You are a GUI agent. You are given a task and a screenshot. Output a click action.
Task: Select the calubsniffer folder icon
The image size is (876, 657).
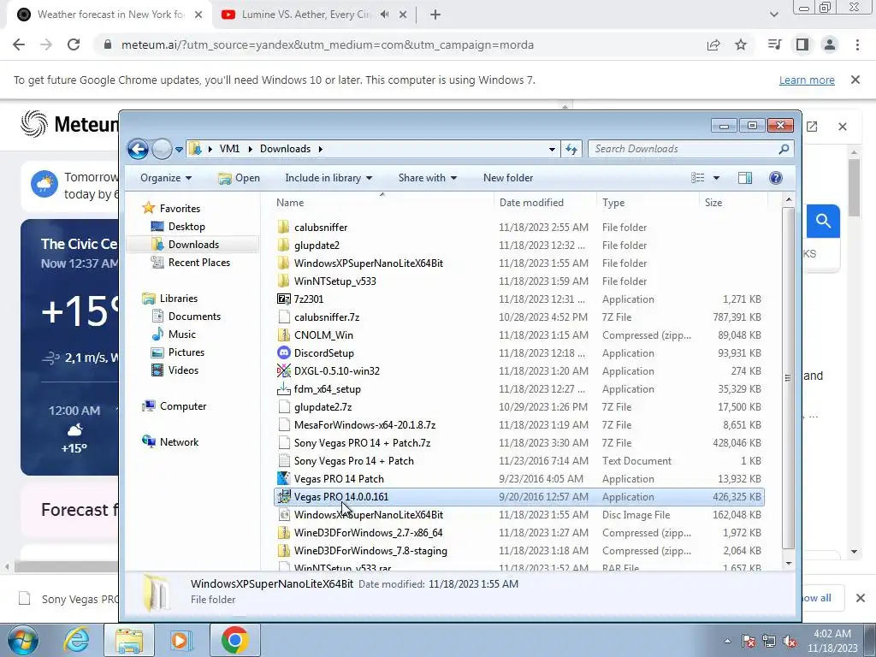(284, 228)
